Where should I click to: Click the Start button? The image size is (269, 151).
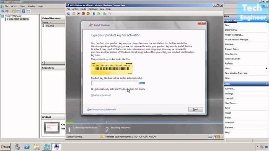tap(5, 147)
